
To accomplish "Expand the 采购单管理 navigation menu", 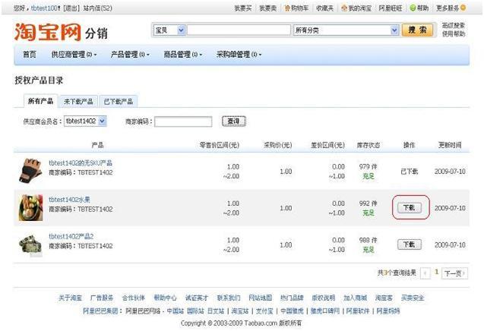I will pos(239,55).
